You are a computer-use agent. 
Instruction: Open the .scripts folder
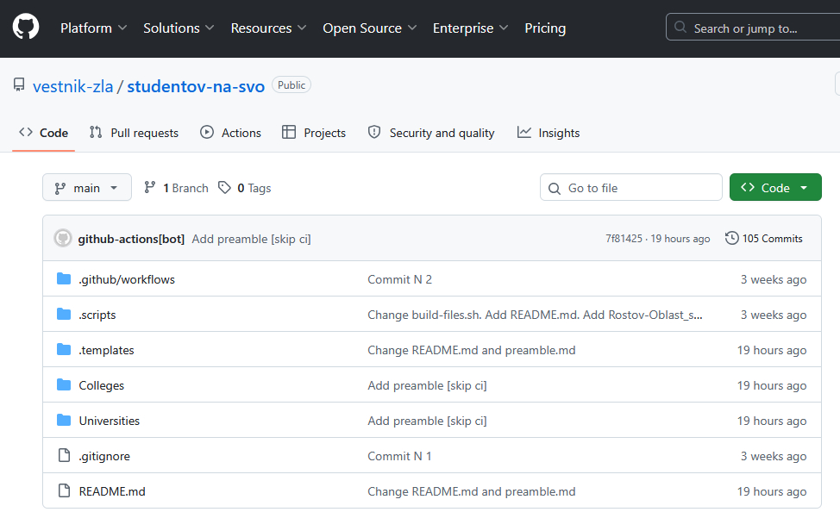pyautogui.click(x=97, y=315)
